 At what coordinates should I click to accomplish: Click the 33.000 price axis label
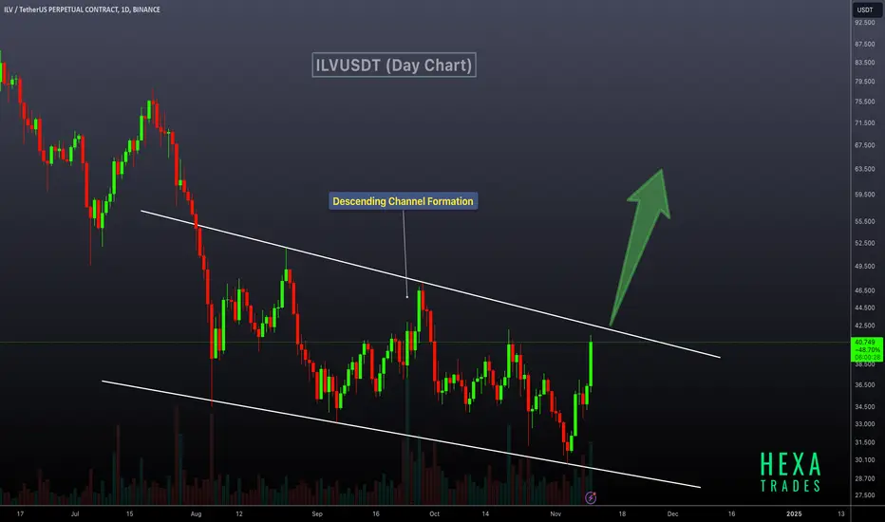pyautogui.click(x=865, y=424)
